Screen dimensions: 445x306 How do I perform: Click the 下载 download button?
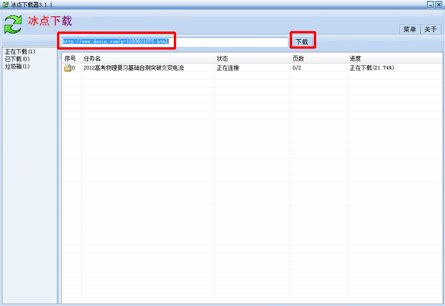[303, 42]
